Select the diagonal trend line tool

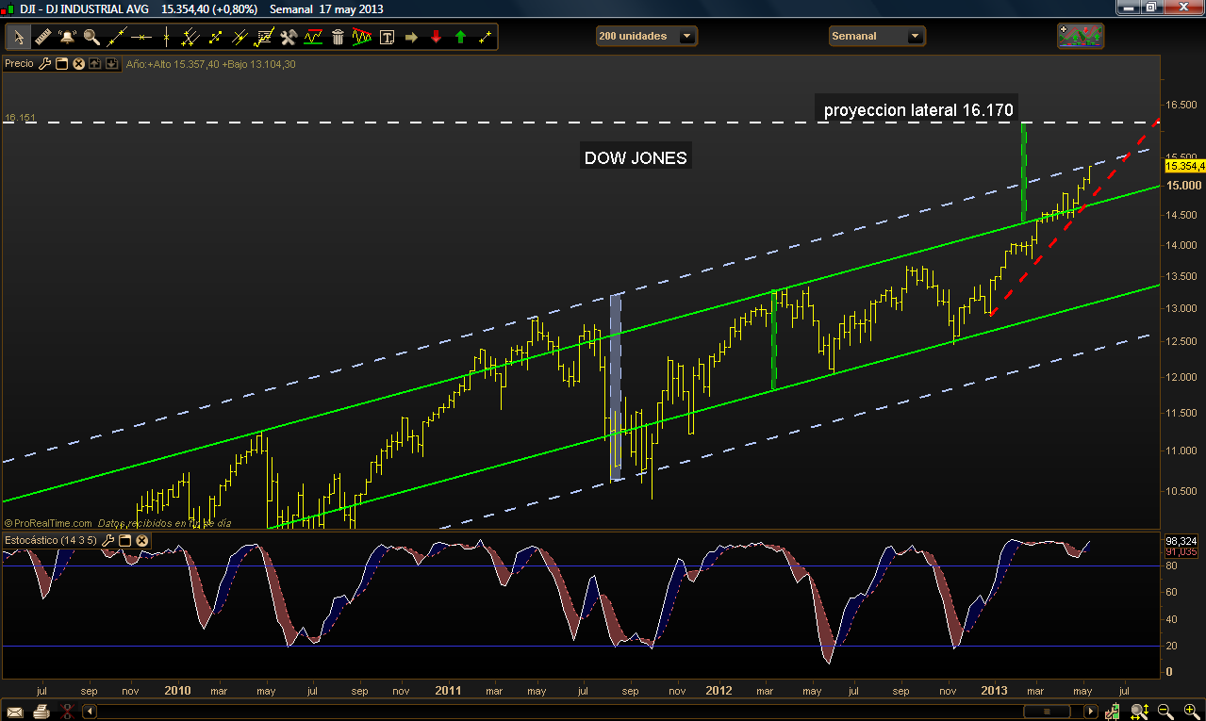(117, 37)
